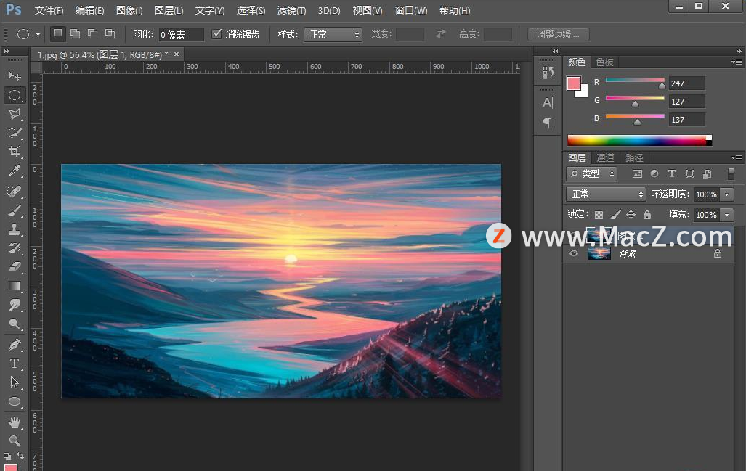Select the Eyedropper tool
This screenshot has height=471, width=746.
click(x=15, y=171)
